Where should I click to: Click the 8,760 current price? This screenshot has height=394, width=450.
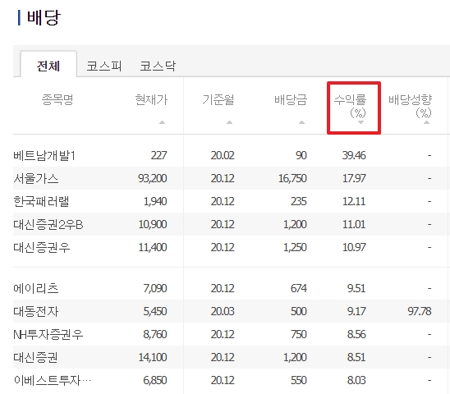point(155,334)
